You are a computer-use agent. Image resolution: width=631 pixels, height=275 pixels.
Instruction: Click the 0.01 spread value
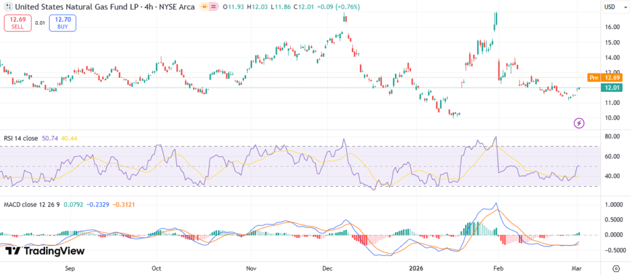39,23
